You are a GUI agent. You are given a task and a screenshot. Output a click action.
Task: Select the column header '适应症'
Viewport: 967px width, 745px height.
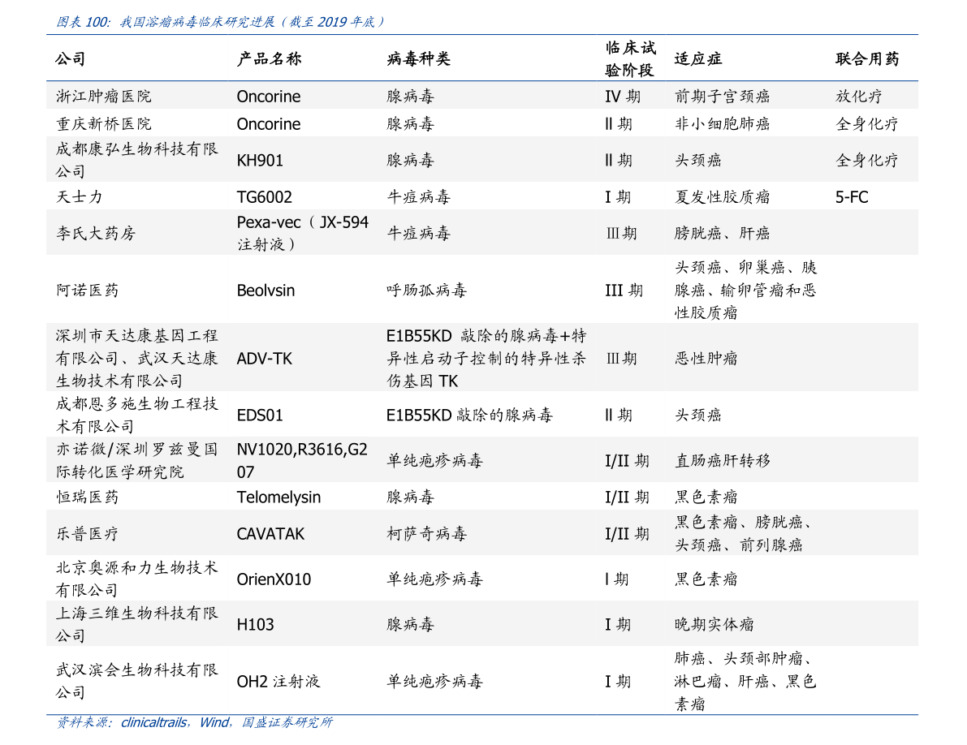pos(698,59)
